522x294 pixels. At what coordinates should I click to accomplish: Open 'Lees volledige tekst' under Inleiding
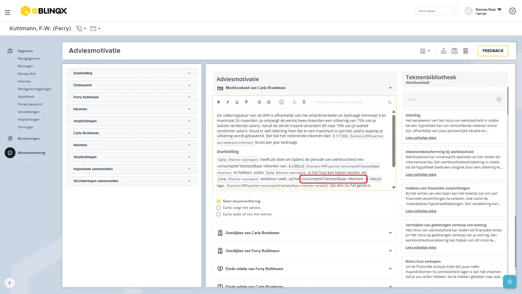click(421, 138)
